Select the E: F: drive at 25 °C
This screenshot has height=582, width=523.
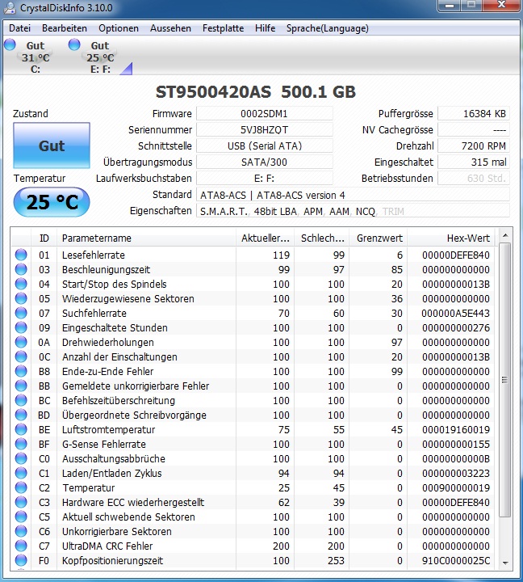point(100,57)
